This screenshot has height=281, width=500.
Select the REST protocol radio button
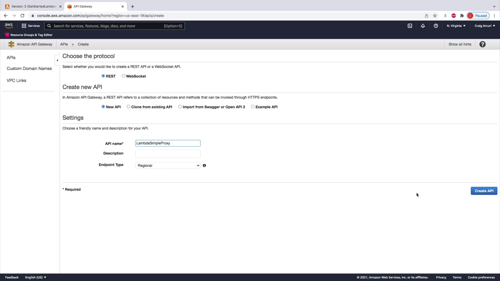click(103, 76)
